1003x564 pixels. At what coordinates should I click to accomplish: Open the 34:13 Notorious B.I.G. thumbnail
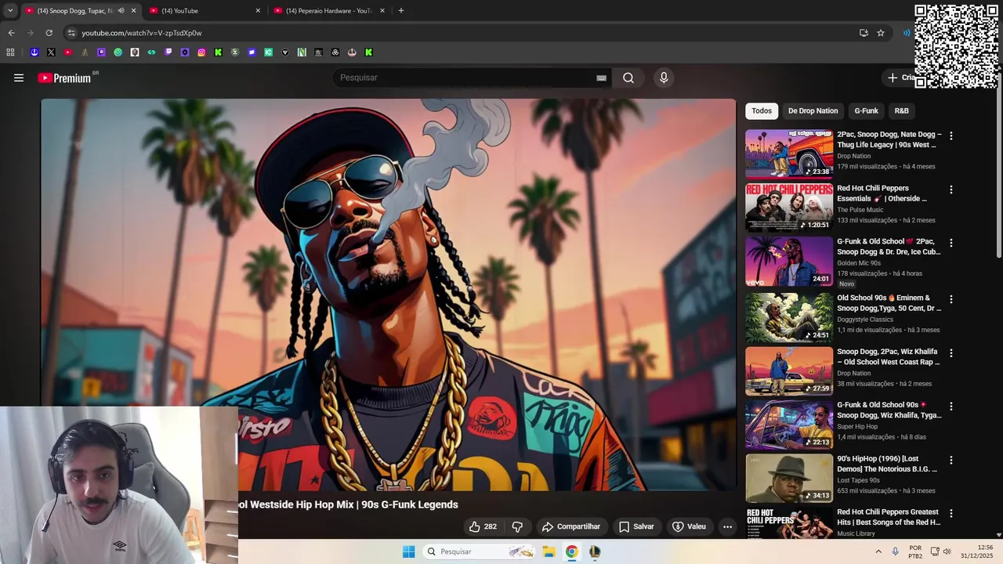point(789,478)
